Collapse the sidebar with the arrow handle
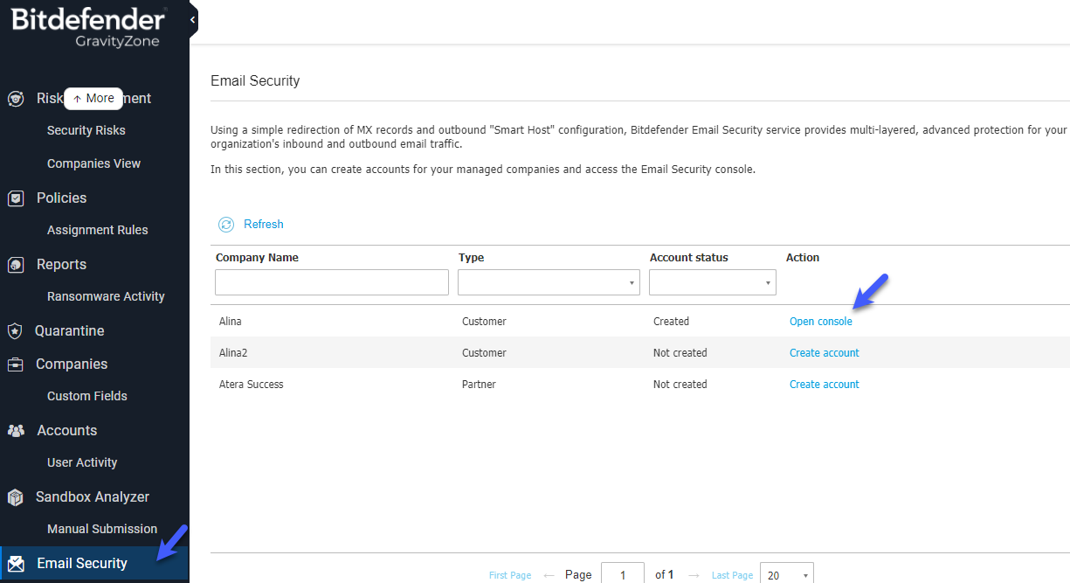Screen dimensions: 1070x583 193,19
